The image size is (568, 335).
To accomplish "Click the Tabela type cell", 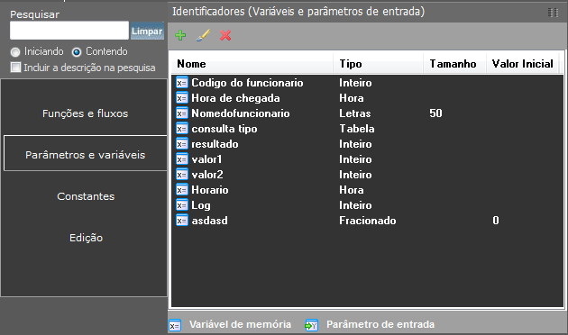I will pyautogui.click(x=357, y=129).
